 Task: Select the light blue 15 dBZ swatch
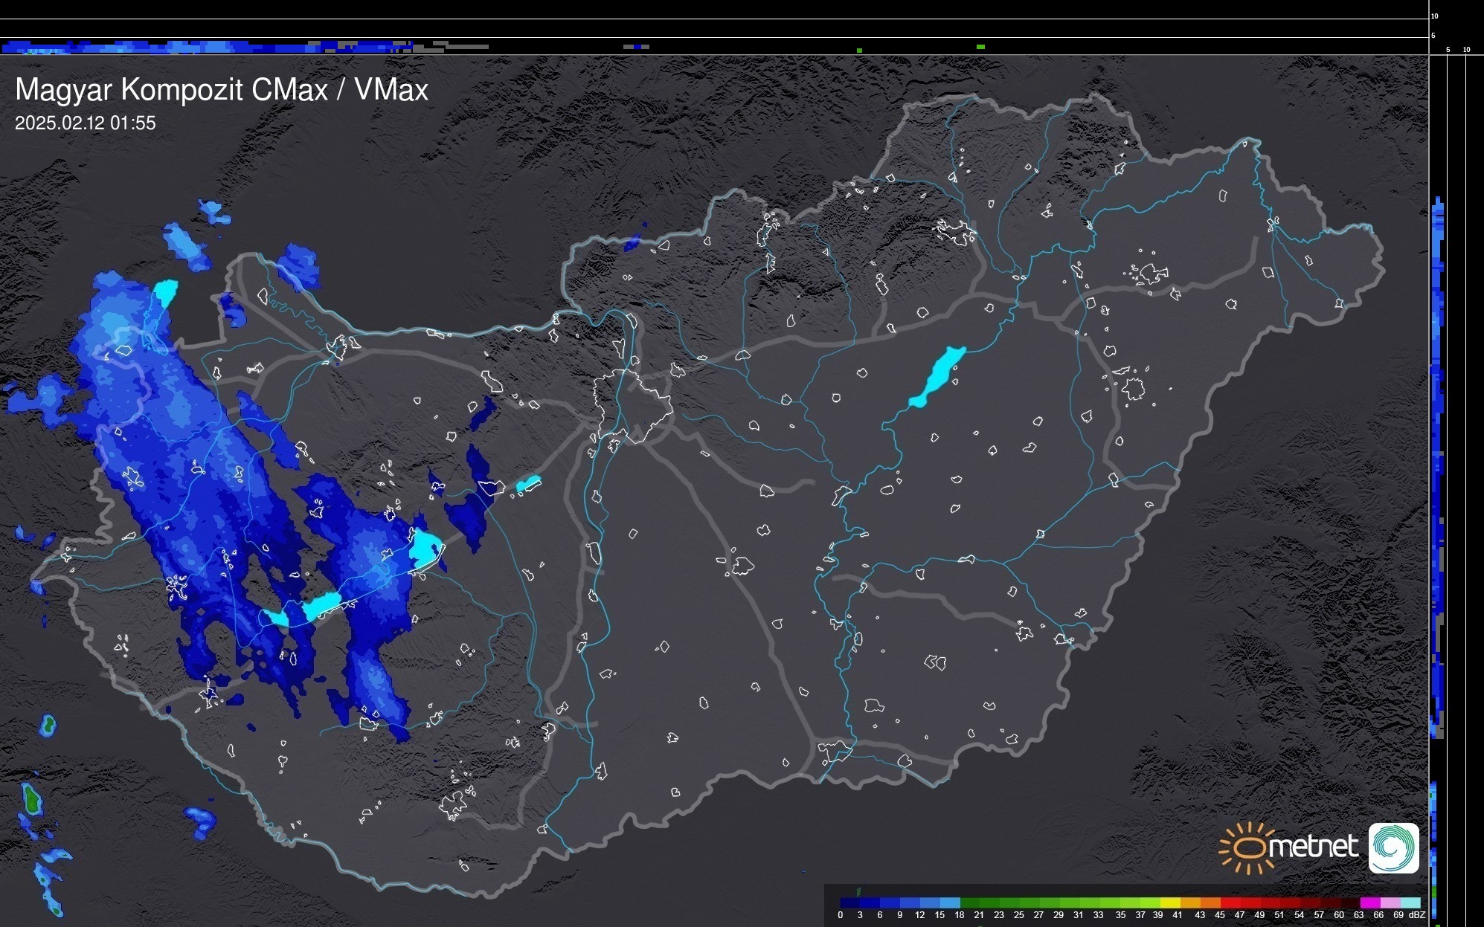pyautogui.click(x=949, y=902)
